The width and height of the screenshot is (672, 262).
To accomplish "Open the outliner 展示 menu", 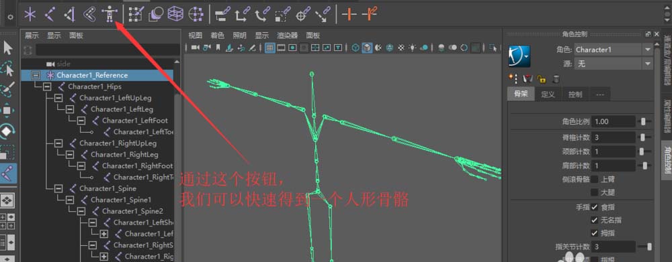I will (x=32, y=36).
